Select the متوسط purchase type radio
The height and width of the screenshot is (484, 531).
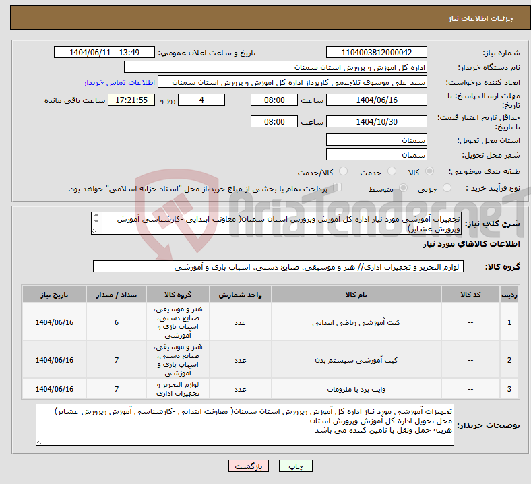click(x=403, y=188)
